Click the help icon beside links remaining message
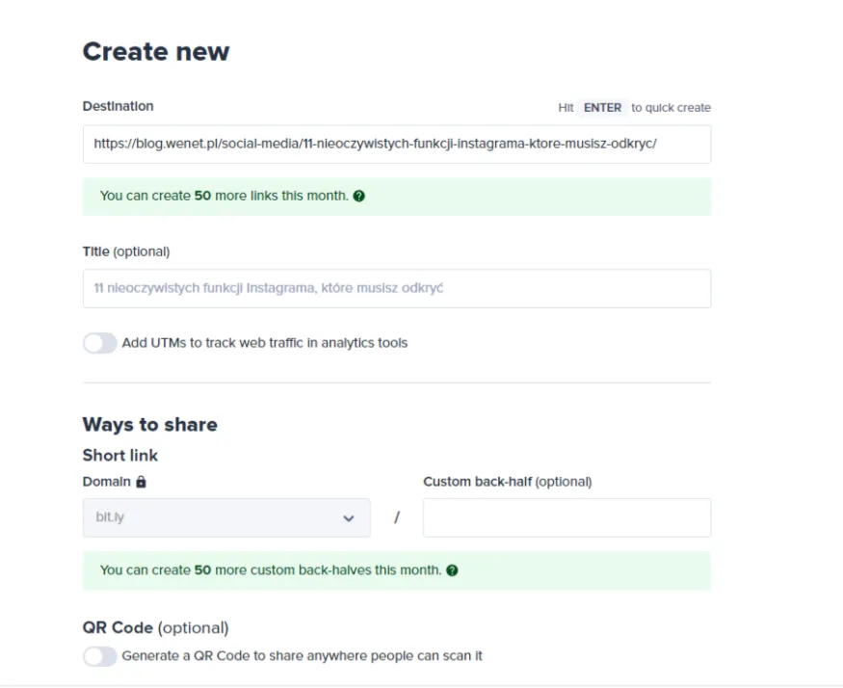Screen dimensions: 843x688 (359, 196)
